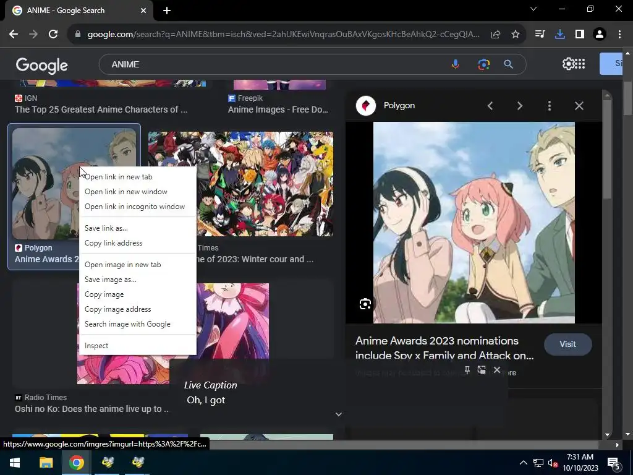The image size is (633, 475).
Task: Select Save link as...
Action: 138,228
